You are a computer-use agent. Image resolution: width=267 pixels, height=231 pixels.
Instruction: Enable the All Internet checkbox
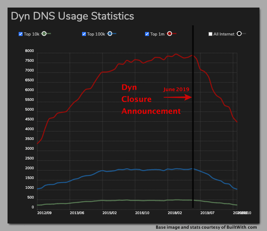[211, 34]
